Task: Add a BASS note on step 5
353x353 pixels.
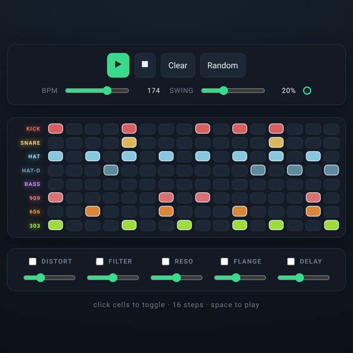Action: (x=129, y=184)
